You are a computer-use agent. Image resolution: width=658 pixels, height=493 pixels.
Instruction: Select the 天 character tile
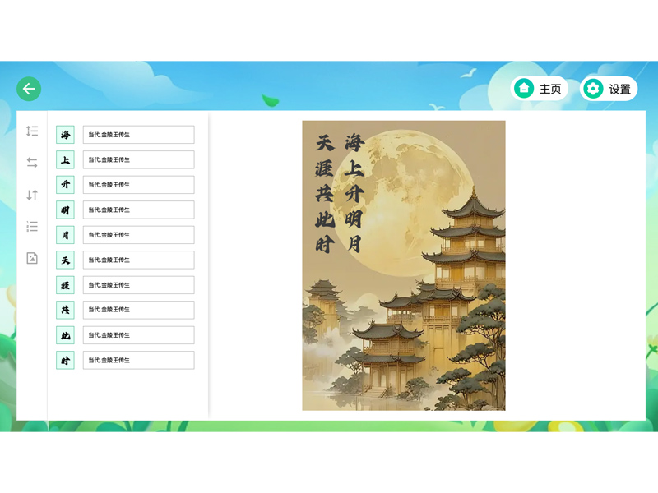tap(65, 260)
